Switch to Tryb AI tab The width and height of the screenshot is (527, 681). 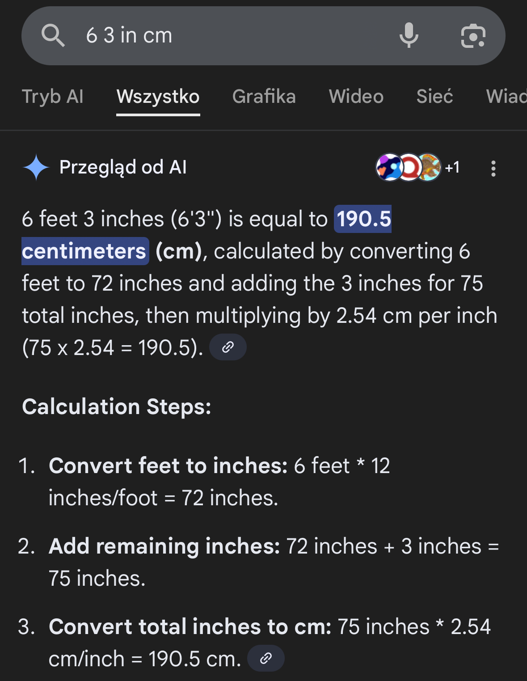click(x=53, y=97)
